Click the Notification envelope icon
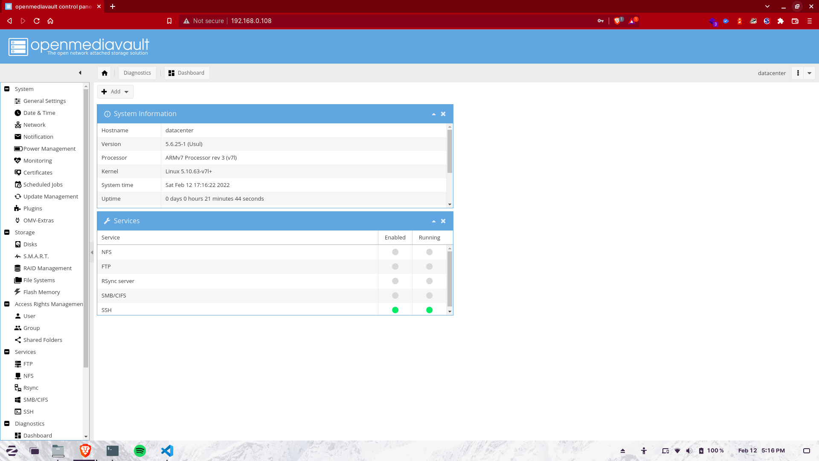 click(18, 137)
